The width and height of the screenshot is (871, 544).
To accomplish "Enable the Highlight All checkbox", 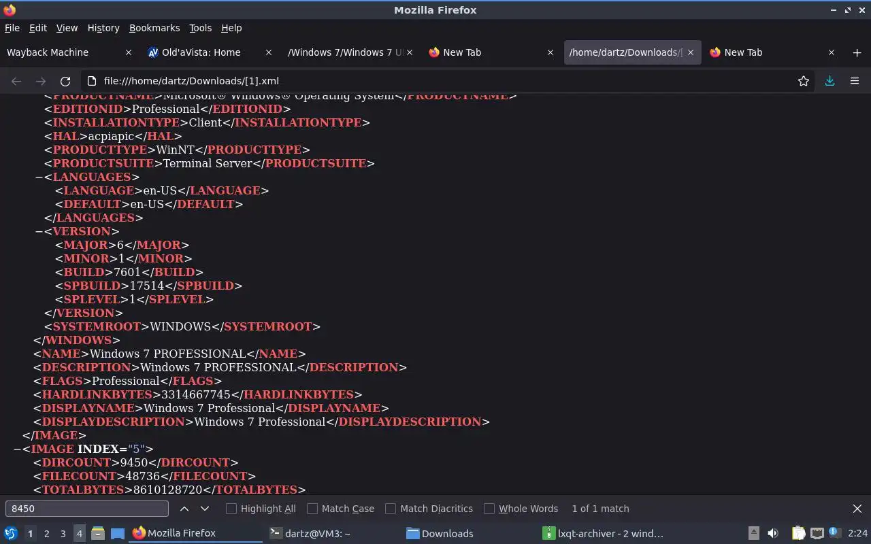I will click(x=231, y=509).
